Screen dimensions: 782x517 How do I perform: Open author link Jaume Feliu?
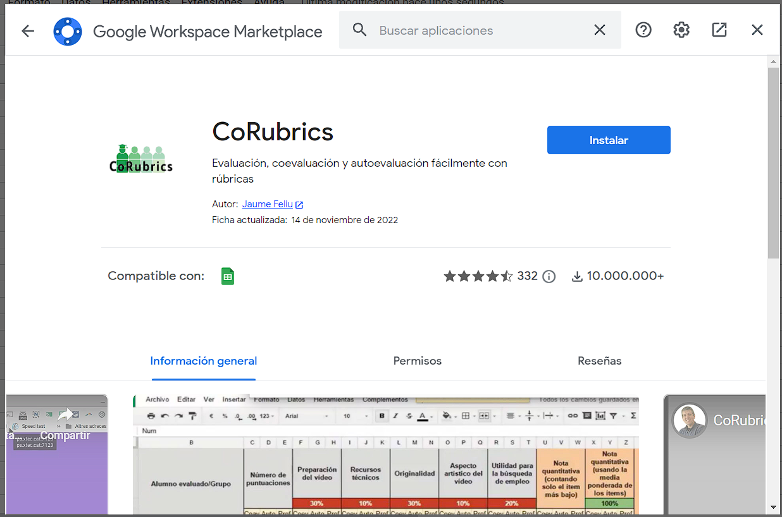tap(268, 204)
